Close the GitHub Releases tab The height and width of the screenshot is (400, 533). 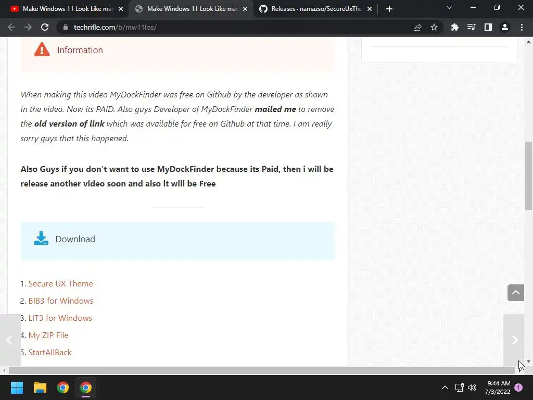point(370,9)
